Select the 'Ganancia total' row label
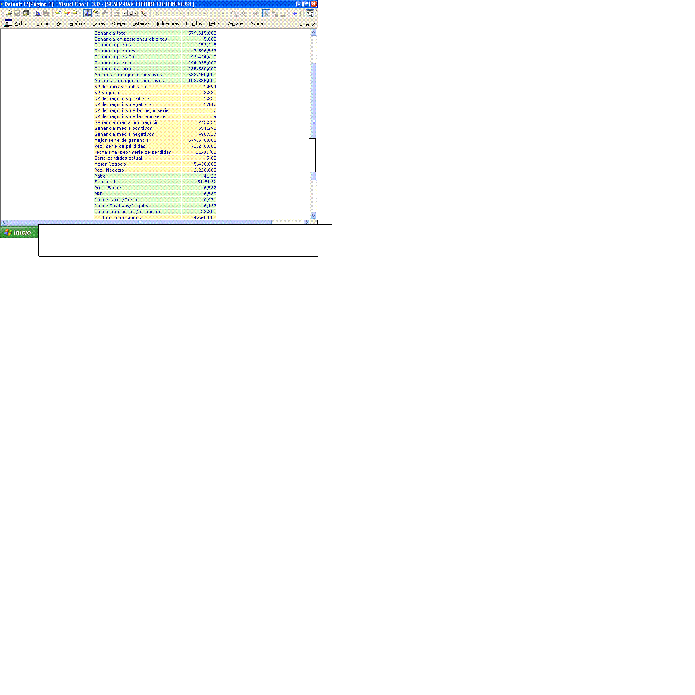 110,33
